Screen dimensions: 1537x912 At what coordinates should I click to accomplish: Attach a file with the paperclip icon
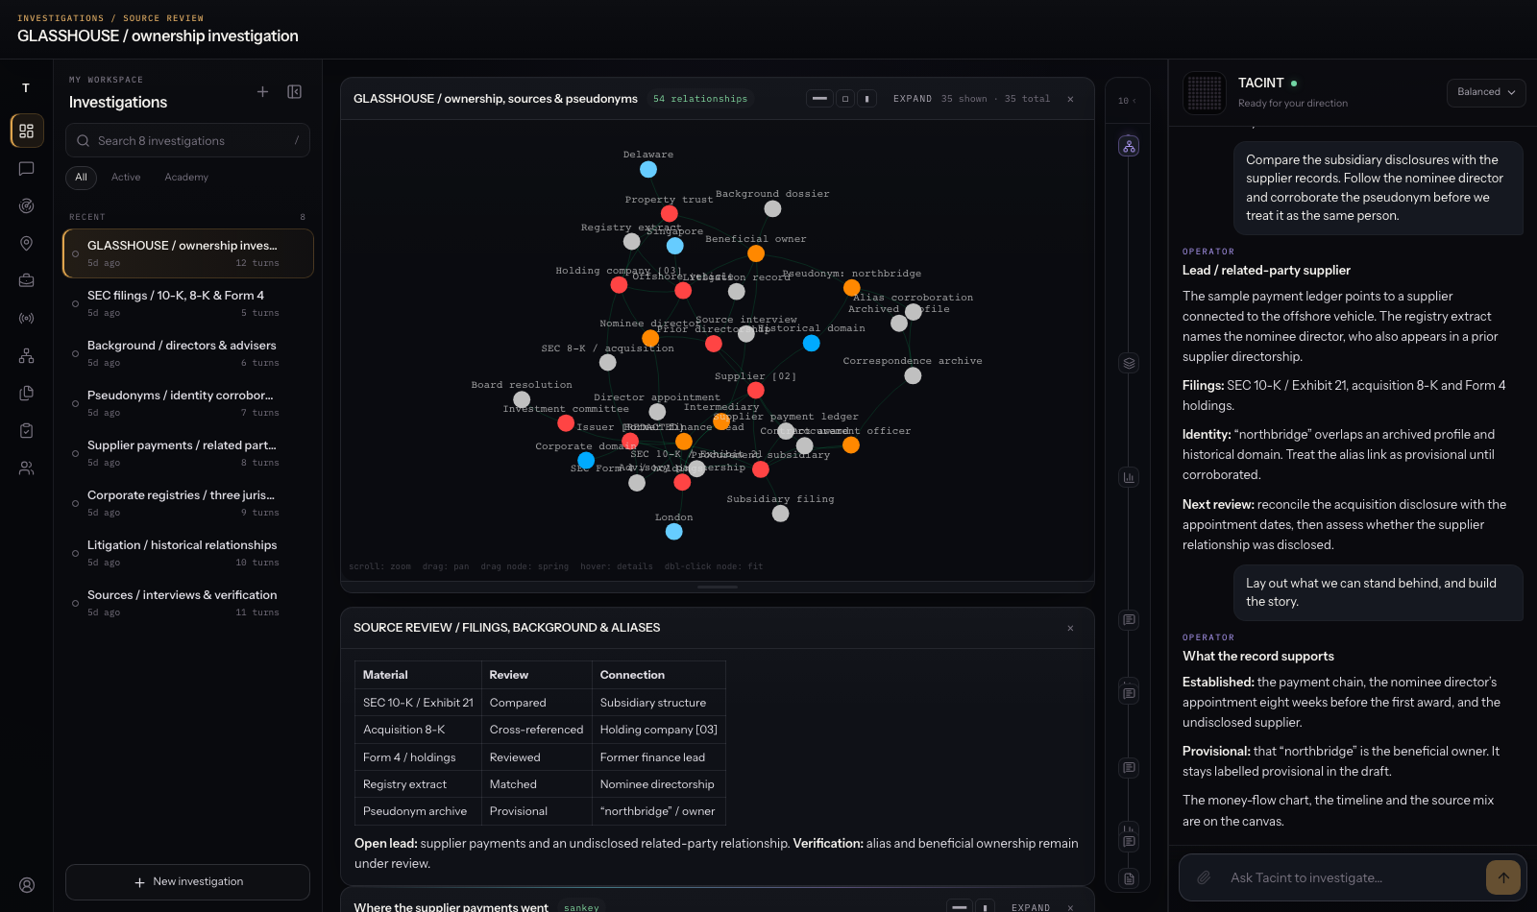click(1204, 877)
